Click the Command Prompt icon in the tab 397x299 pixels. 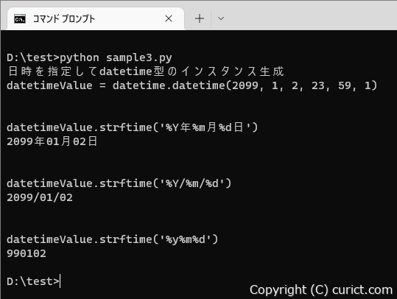tap(20, 18)
